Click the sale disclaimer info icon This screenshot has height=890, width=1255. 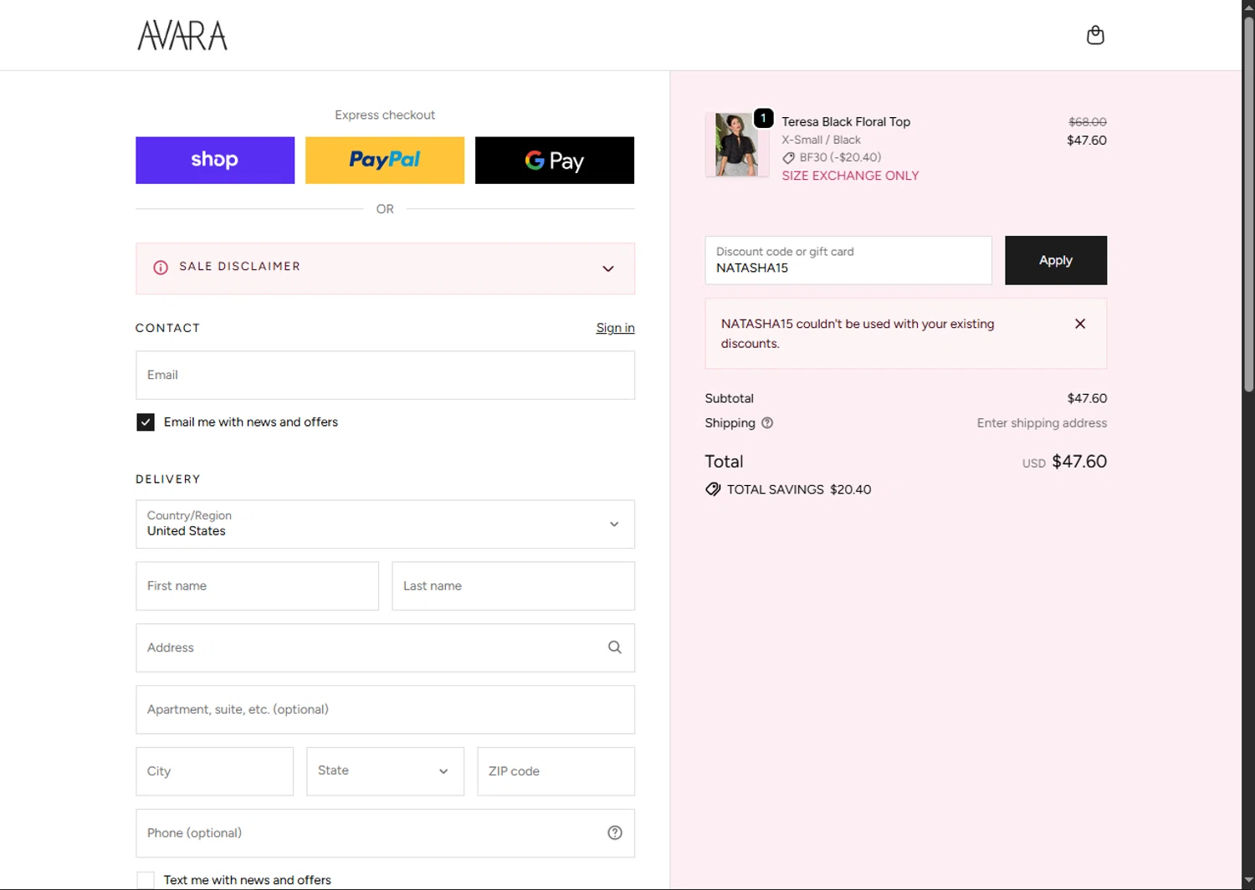pos(161,268)
